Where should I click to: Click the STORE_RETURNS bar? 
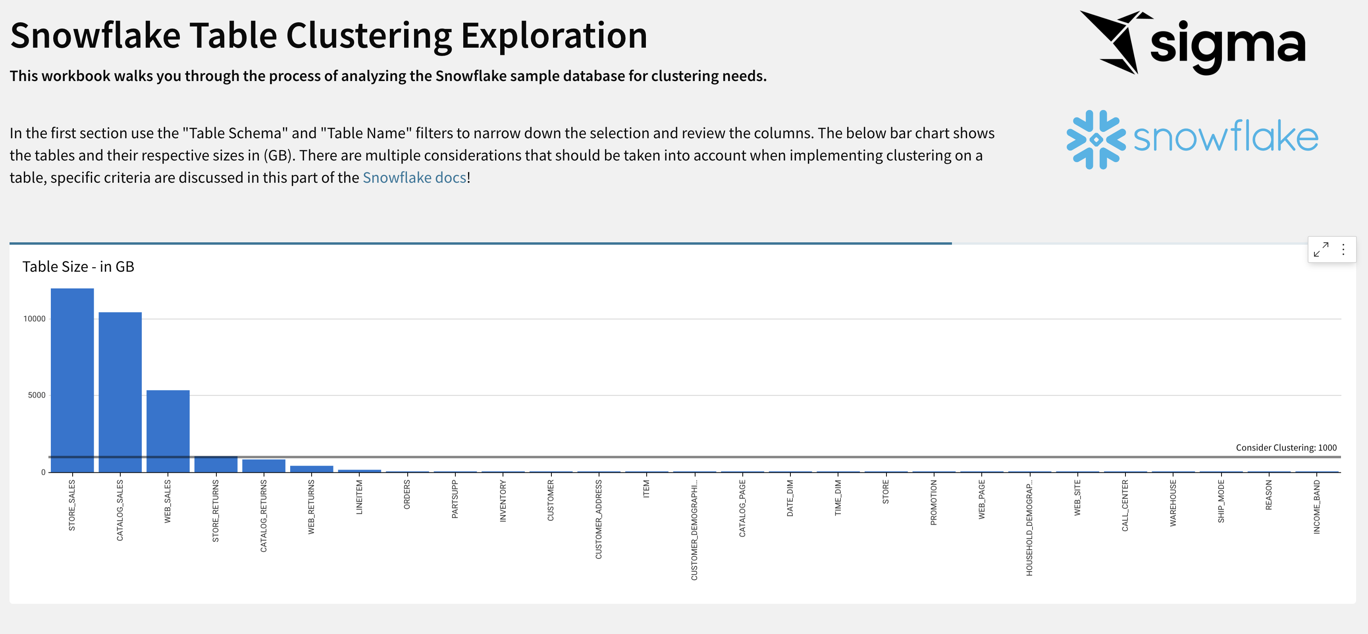(216, 464)
